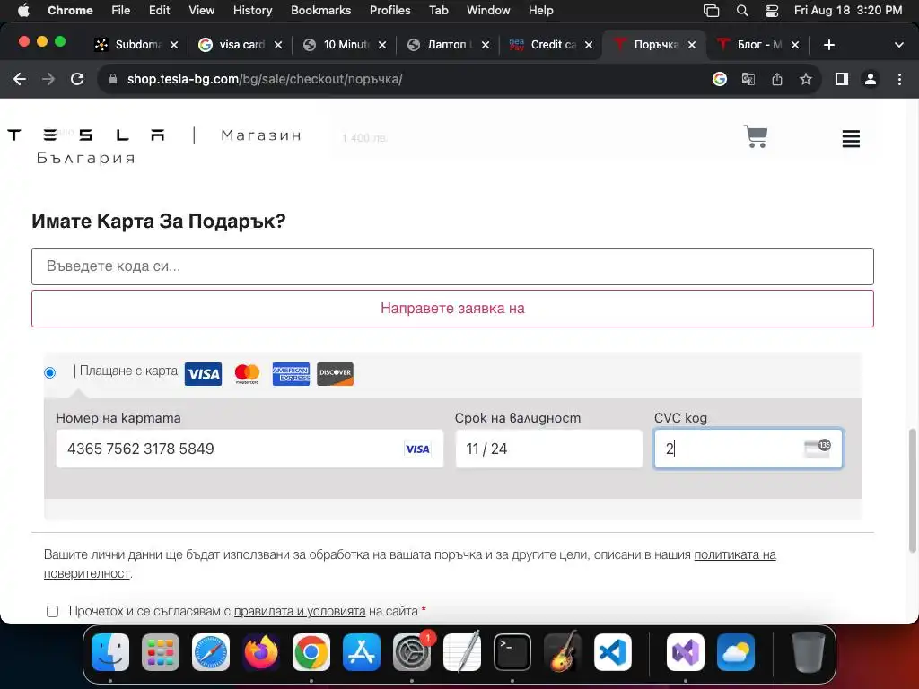Image resolution: width=919 pixels, height=689 pixels.
Task: Click the Visa card logo next to payment label
Action: click(x=203, y=374)
